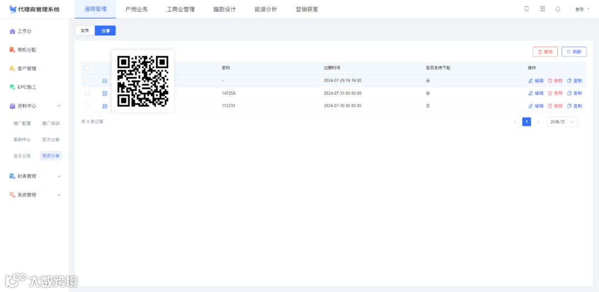Delete the share with password 112233
Screen dimensions: 599x292
555,106
